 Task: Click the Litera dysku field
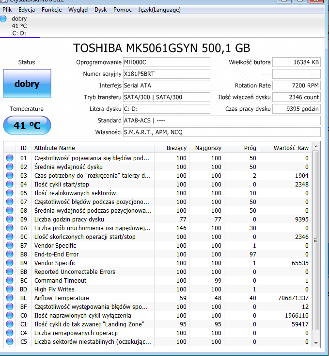[167, 109]
